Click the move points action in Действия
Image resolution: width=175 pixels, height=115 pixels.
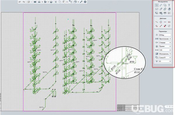coord(157,22)
